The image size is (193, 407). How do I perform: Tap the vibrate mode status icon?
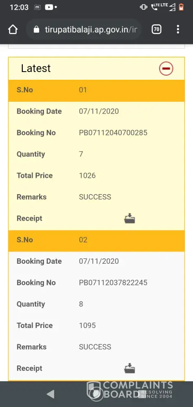(143, 7)
